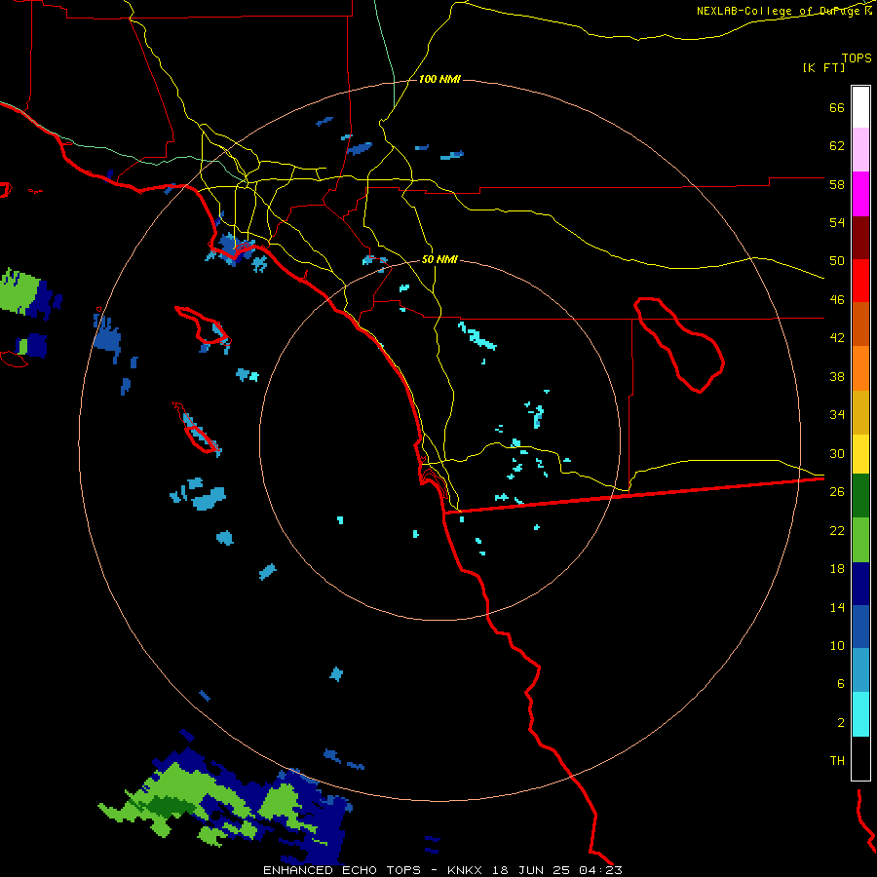The image size is (877, 877).
Task: Select the magenta swatch beside label 58
Action: [x=860, y=194]
